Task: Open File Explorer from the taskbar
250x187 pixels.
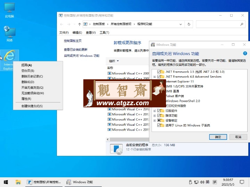Action: (18, 182)
